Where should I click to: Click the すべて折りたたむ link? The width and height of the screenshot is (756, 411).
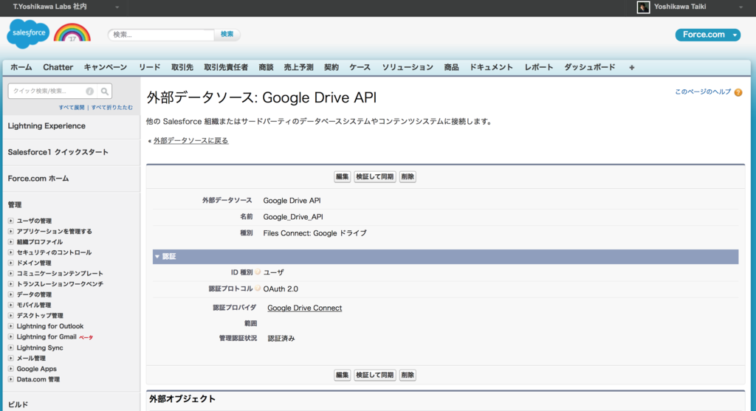point(112,108)
